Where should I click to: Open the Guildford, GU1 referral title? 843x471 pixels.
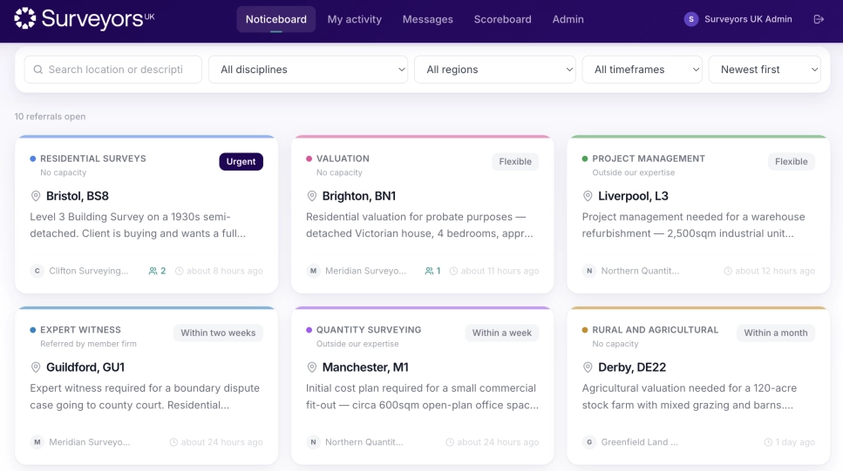pos(85,367)
